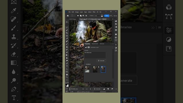Screen dimensions: 183x103
Task: Select the Blur tool
Action: (x=67, y=58)
